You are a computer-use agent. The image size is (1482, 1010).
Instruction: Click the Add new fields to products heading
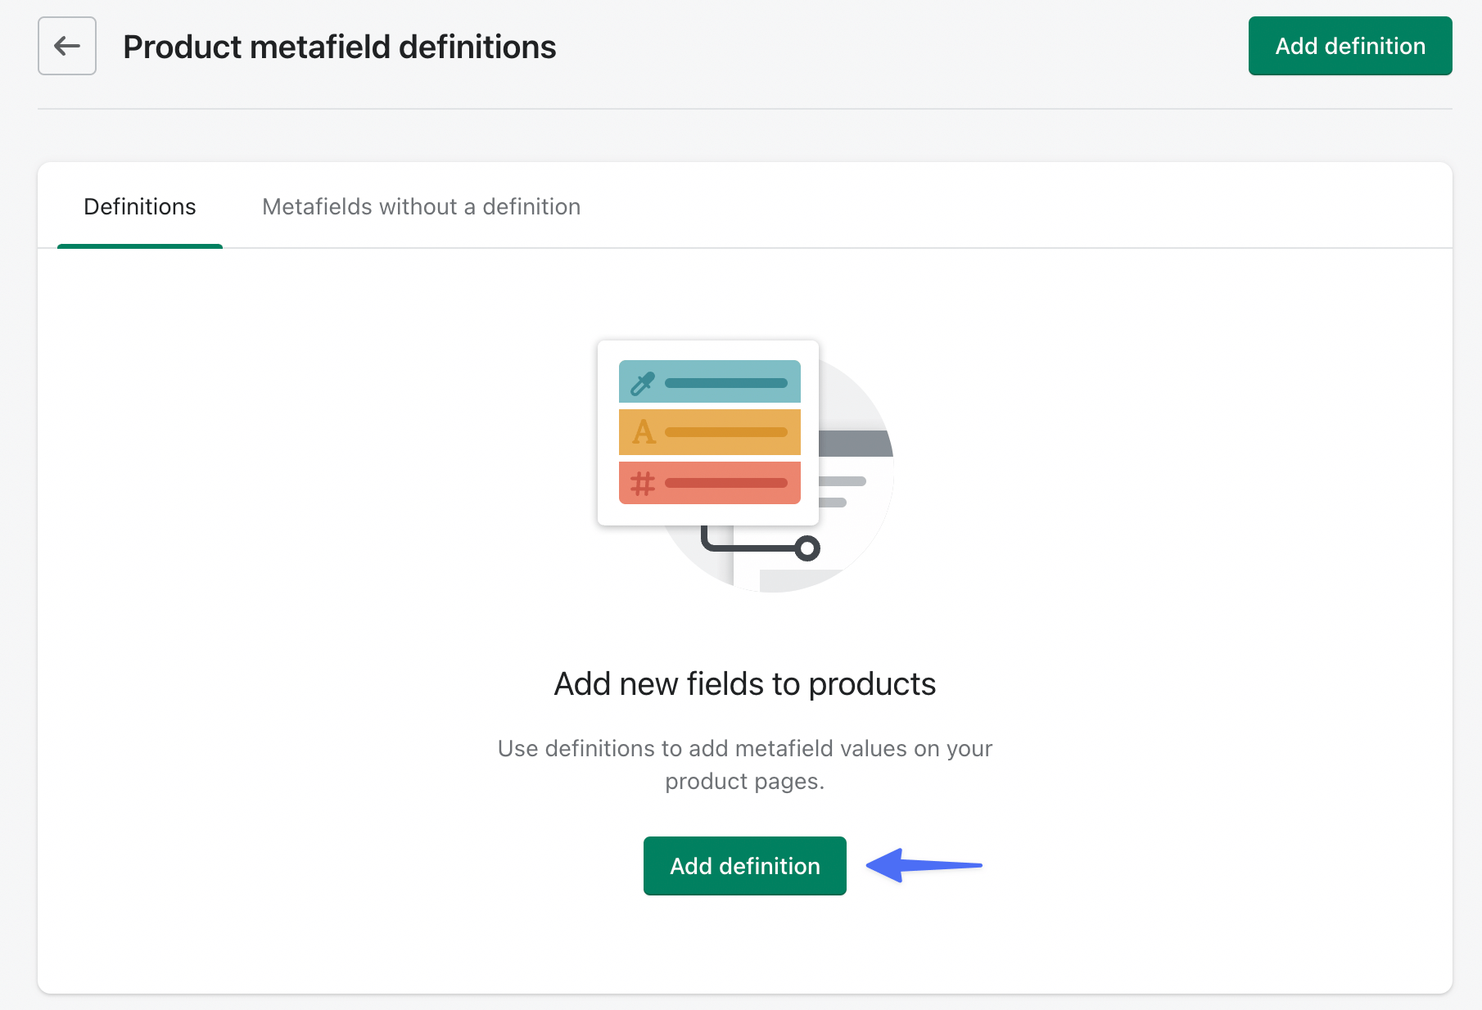(x=744, y=684)
